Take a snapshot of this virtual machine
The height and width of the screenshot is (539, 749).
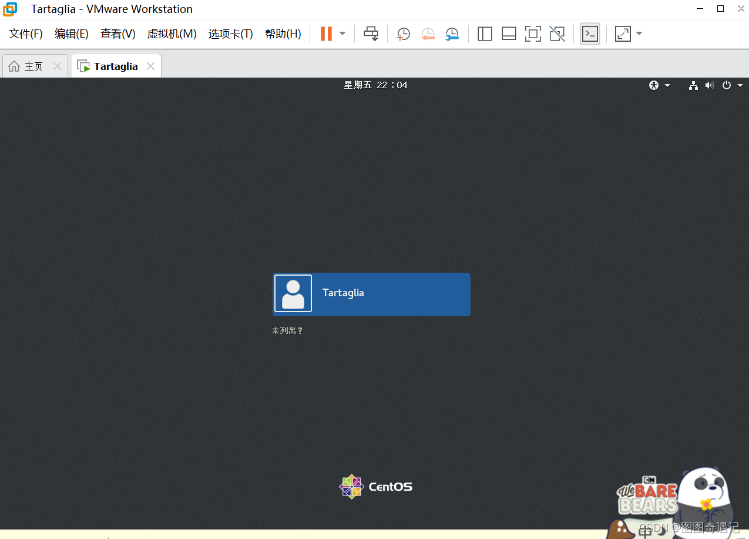(x=403, y=34)
